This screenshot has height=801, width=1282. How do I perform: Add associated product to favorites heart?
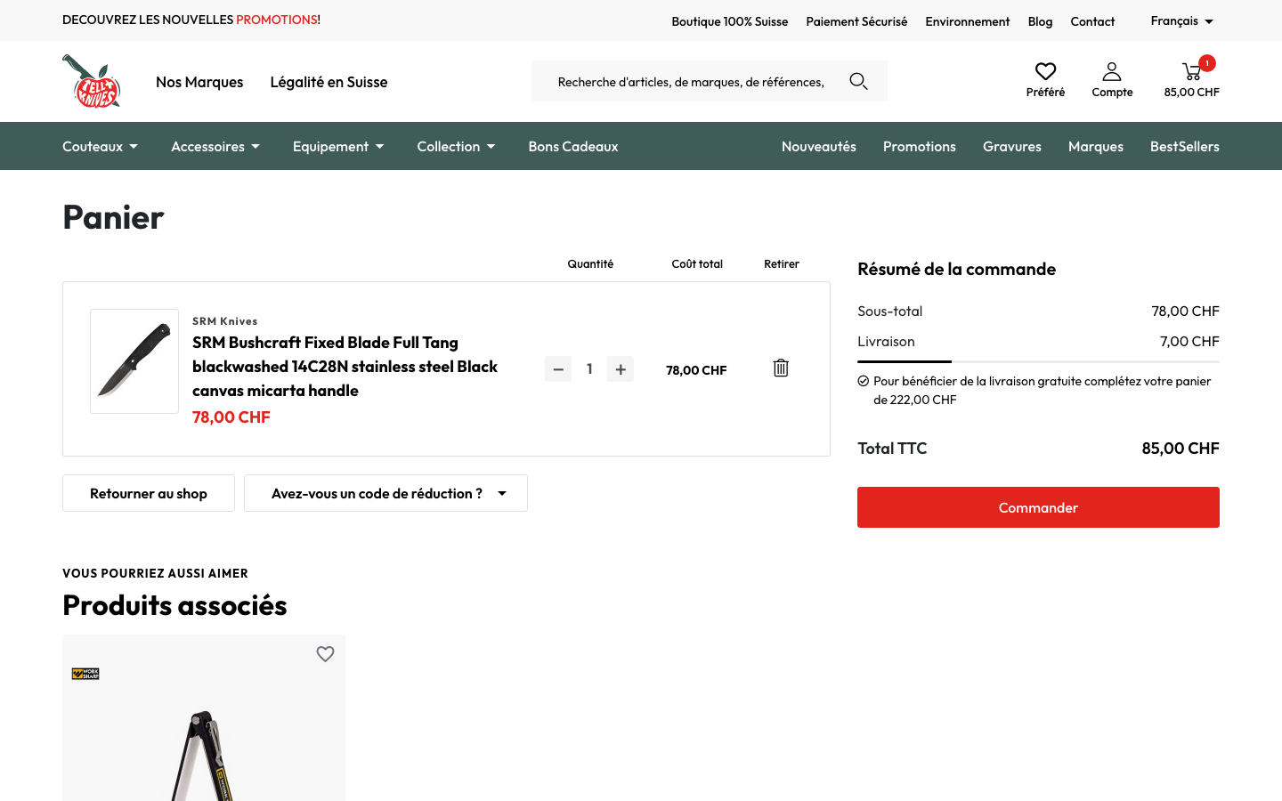click(x=325, y=654)
